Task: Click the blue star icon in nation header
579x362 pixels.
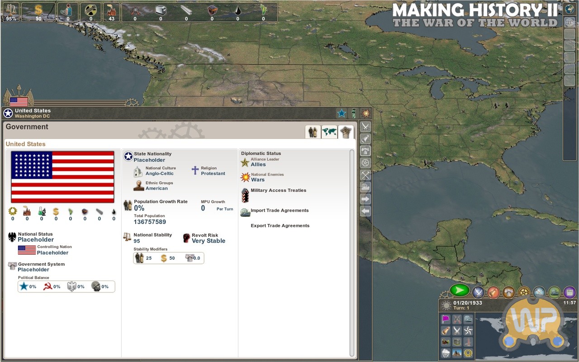Action: coord(342,114)
